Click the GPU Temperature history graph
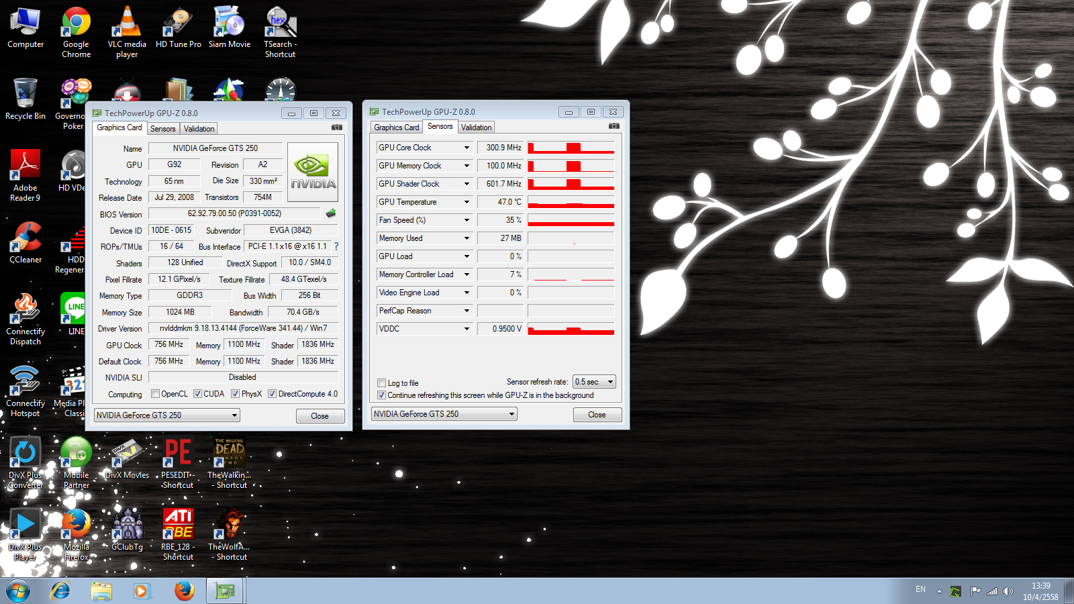 coord(571,202)
